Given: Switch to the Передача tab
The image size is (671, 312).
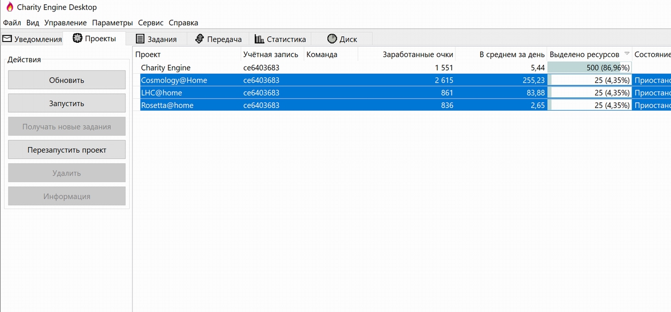Looking at the screenshot, I should [x=218, y=39].
